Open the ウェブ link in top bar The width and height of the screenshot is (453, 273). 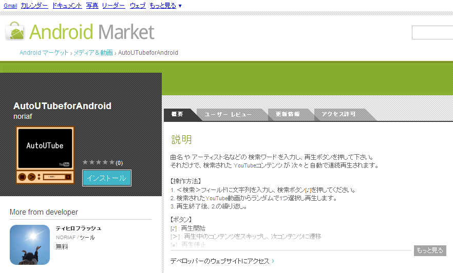138,6
